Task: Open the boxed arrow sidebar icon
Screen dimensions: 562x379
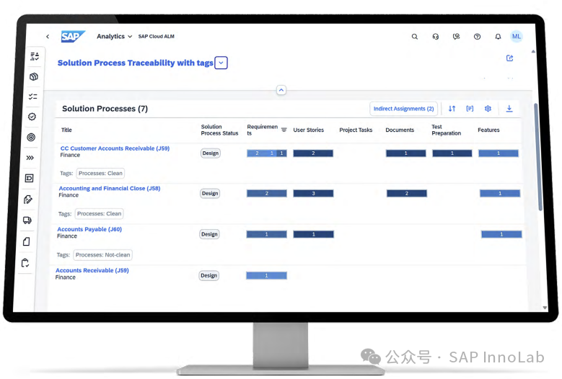Action: (x=30, y=178)
